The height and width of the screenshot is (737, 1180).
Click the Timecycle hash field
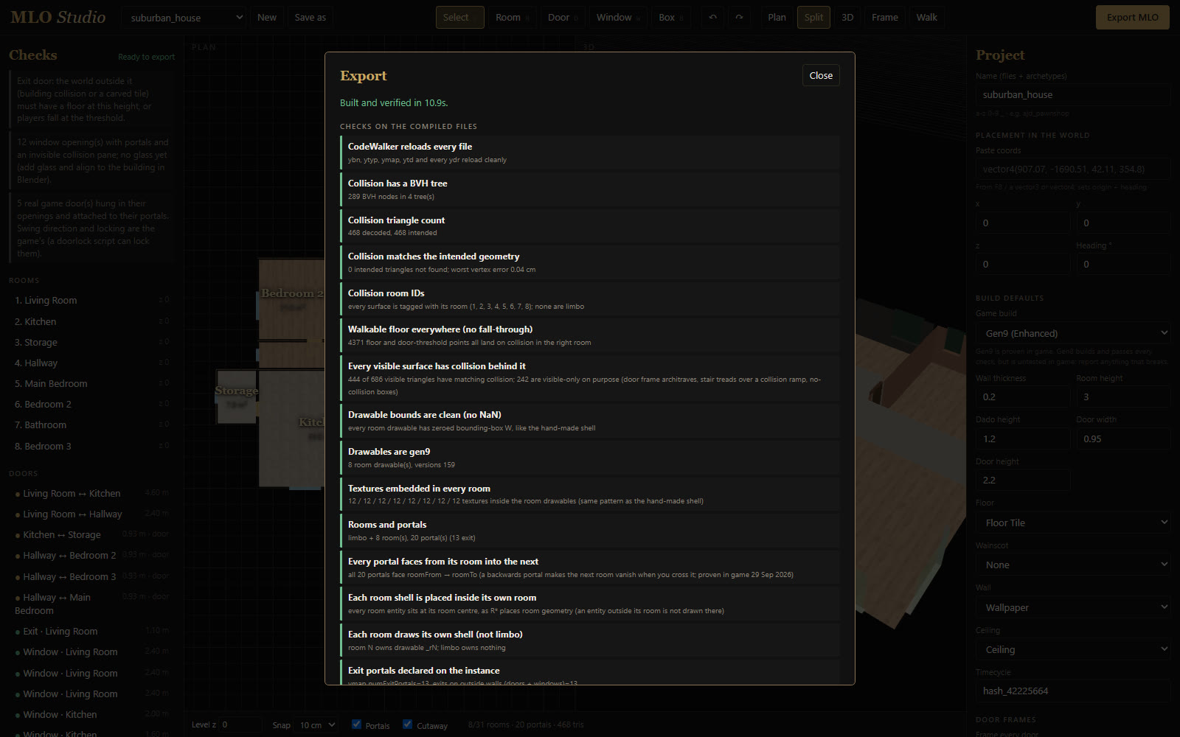pyautogui.click(x=1073, y=691)
